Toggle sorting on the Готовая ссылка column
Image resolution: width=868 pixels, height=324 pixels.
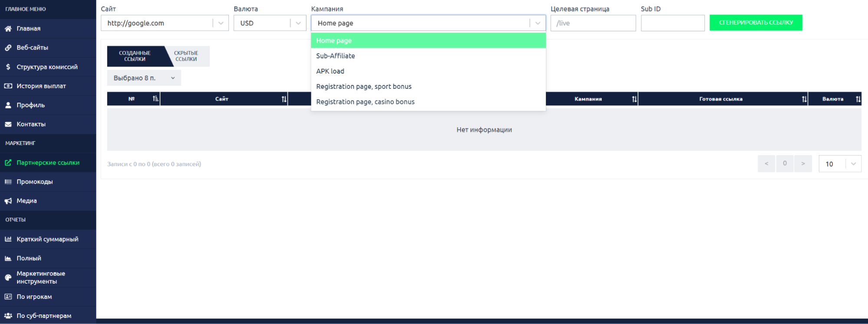804,99
